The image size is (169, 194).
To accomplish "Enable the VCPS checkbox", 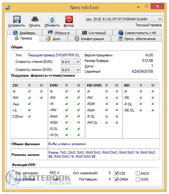I will click(x=138, y=179).
